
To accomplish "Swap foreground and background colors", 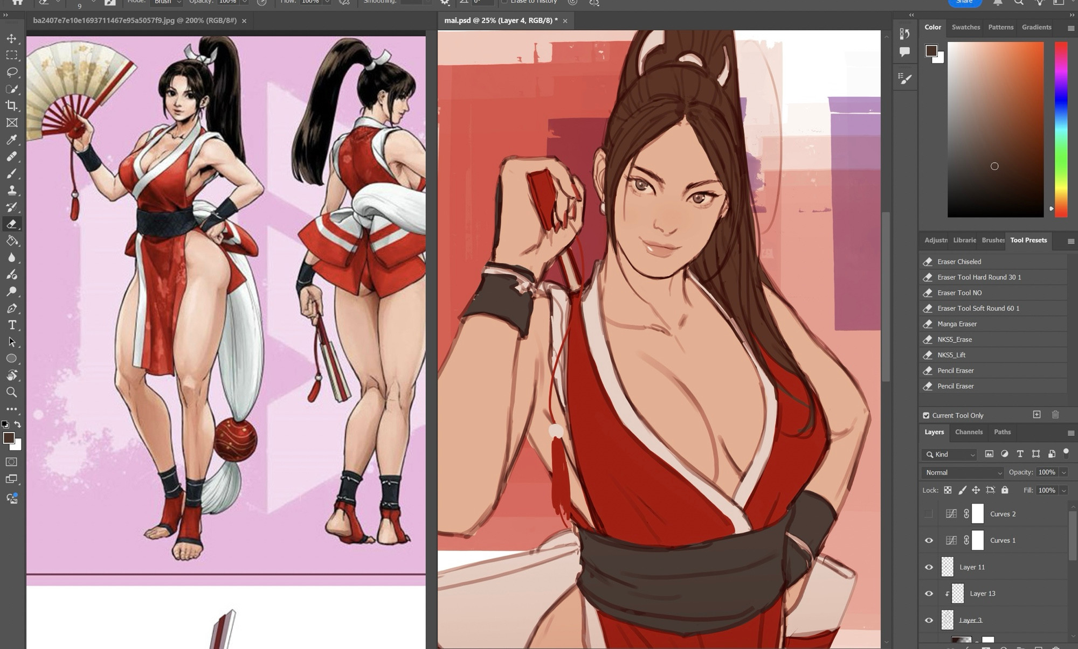I will 17,424.
